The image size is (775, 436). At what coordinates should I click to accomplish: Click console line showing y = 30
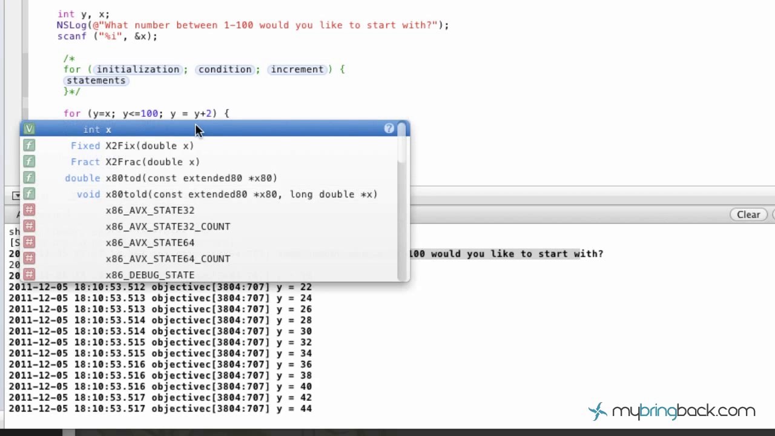click(160, 331)
